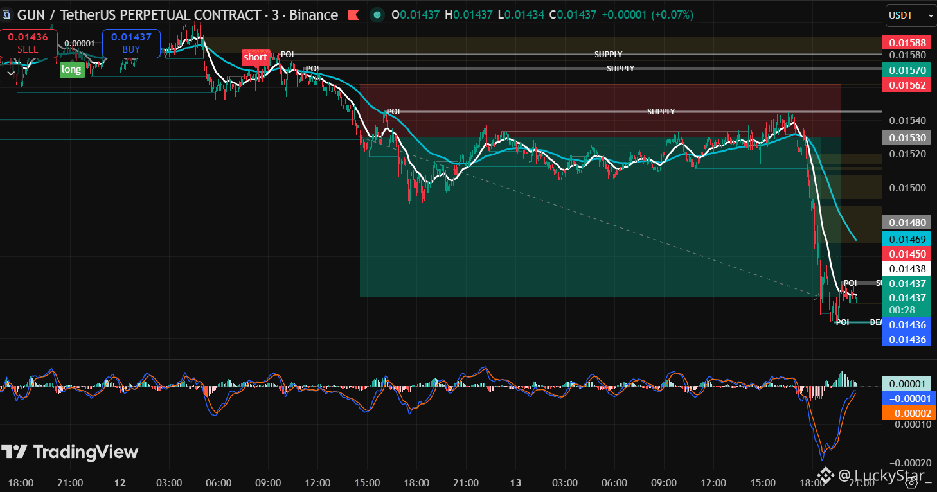This screenshot has width=937, height=492.
Task: Click the BUY 0.01437 button
Action: pos(131,43)
